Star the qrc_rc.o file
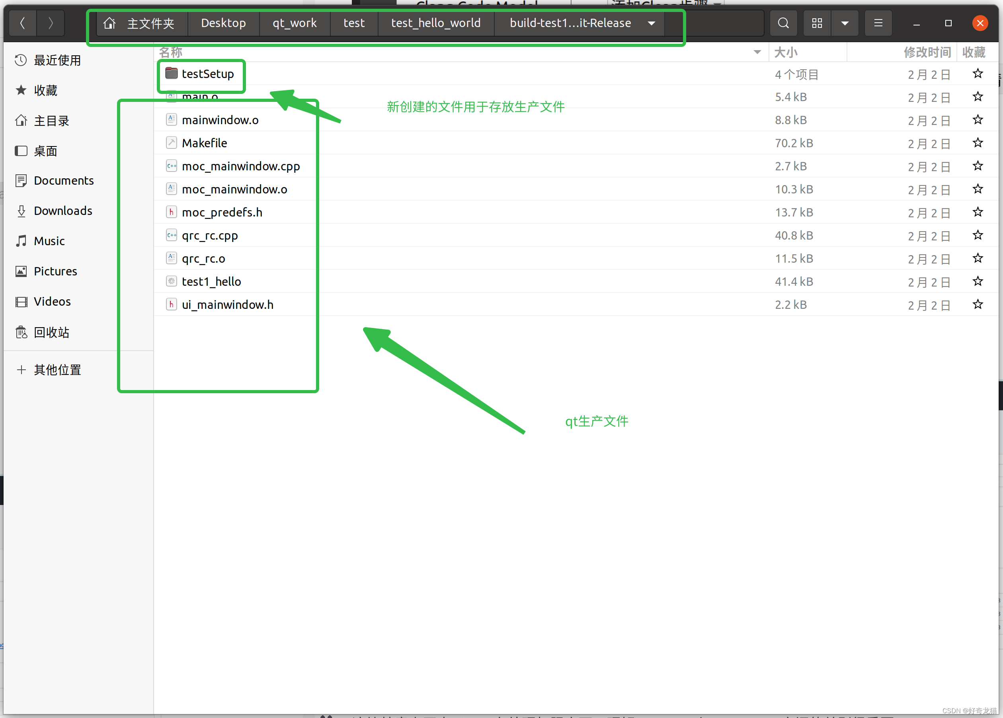Image resolution: width=1003 pixels, height=718 pixels. click(x=978, y=258)
